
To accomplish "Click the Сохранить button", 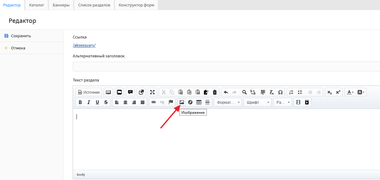I will [x=21, y=36].
